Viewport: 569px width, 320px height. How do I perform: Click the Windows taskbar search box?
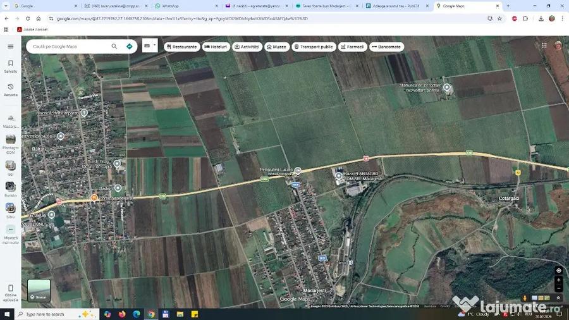pos(56,314)
